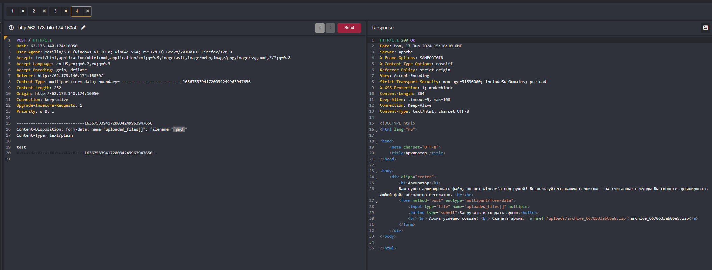Click the Referrer-Policy: strict-origin header
This screenshot has height=270, width=712.
pyautogui.click(x=415, y=70)
